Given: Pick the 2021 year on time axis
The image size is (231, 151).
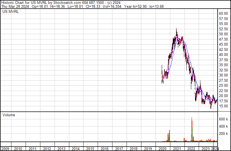Looking at the screenshot, I should click(177, 149).
